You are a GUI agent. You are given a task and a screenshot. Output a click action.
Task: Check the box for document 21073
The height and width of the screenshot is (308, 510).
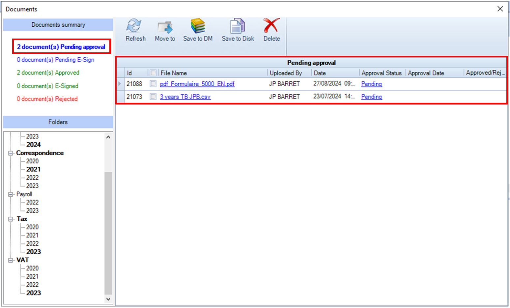pos(153,97)
